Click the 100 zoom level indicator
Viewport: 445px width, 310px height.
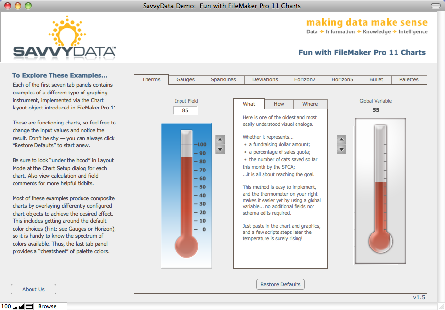coord(6,306)
